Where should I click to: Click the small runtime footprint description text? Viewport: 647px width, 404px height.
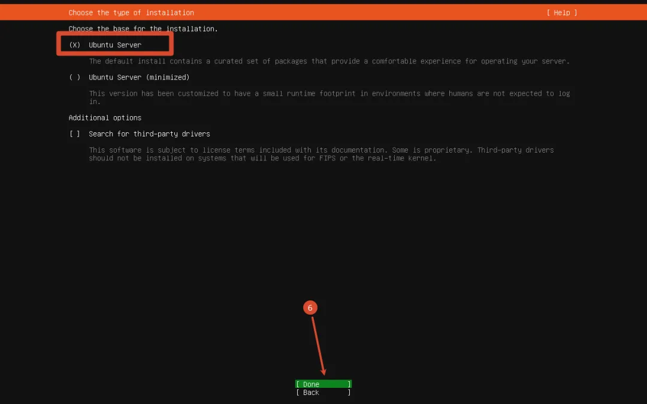329,98
